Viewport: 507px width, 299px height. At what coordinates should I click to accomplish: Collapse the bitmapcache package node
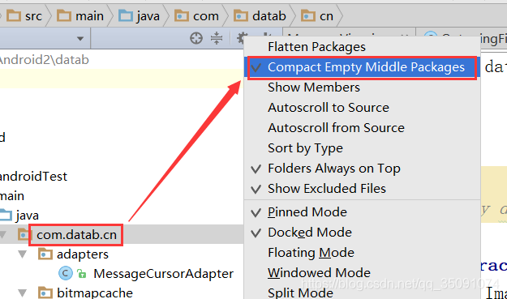point(23,293)
